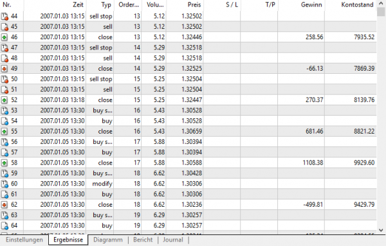This screenshot has width=386, height=246.
Task: Click the sell stop icon in row 44
Action: [5, 17]
